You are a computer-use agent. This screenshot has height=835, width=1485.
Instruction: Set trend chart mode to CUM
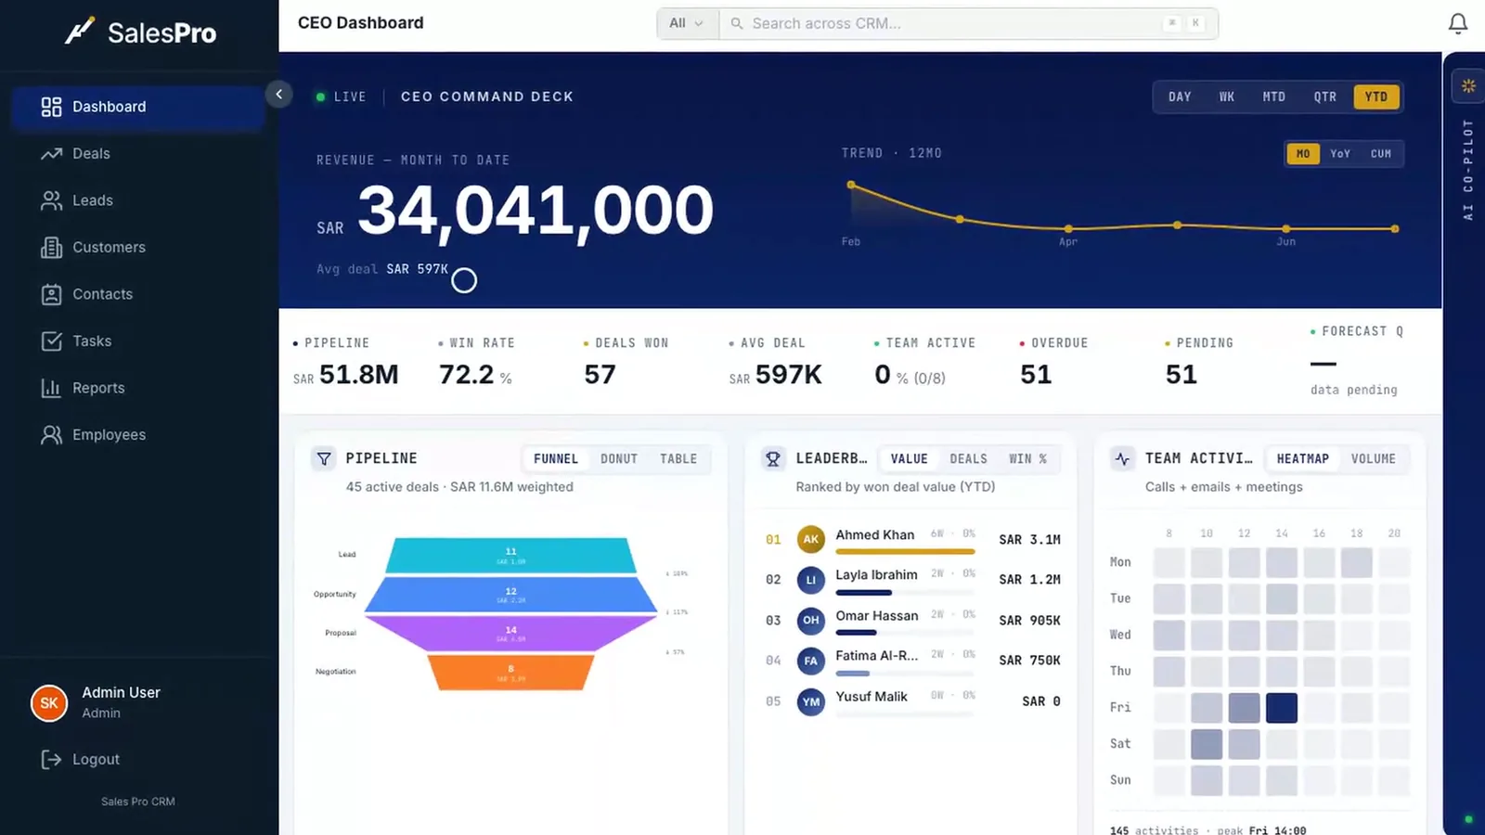point(1381,154)
